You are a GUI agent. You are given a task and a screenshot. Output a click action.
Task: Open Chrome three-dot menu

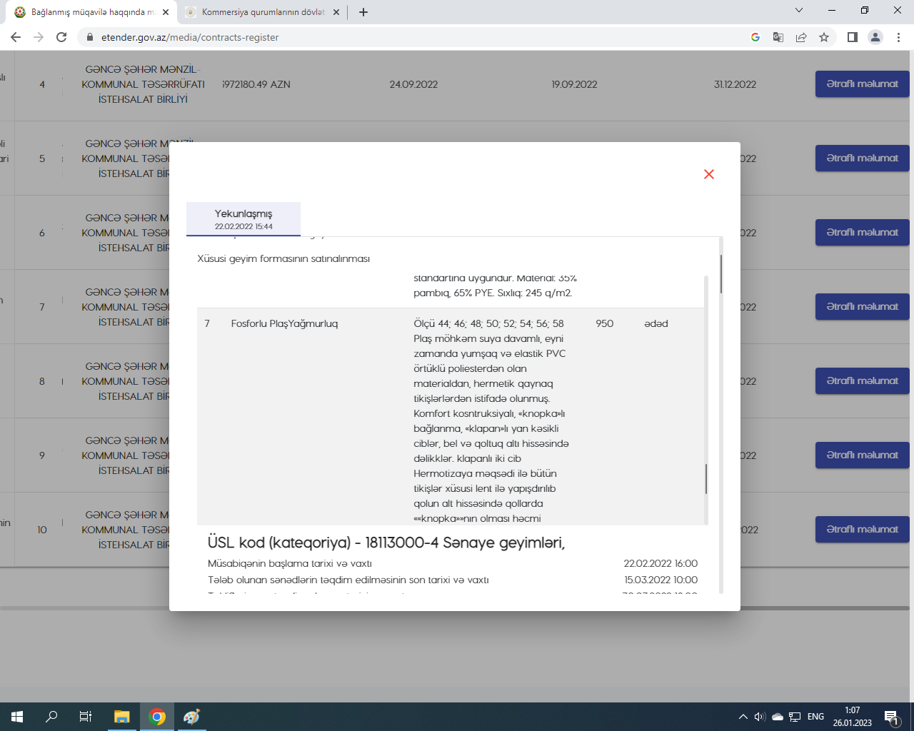tap(898, 37)
